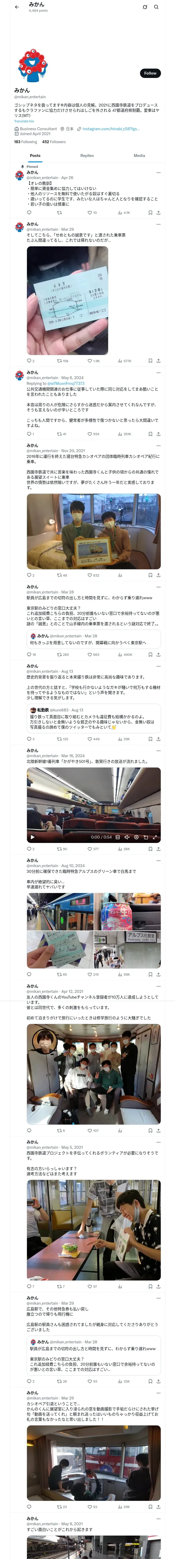Switch to the Media tab
The image size is (175, 1559).
tap(139, 156)
